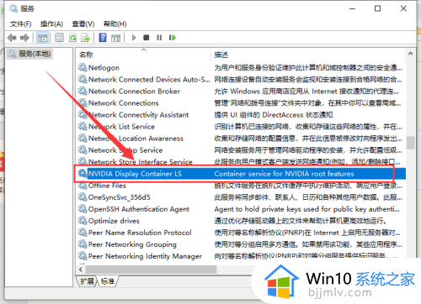The width and height of the screenshot is (421, 304).
Task: Click the Start Service play icon
Action: click(x=134, y=38)
